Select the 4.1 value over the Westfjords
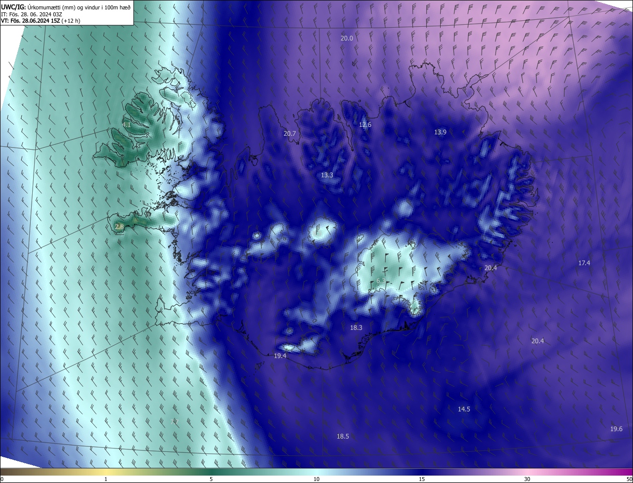The width and height of the screenshot is (633, 483). [127, 125]
